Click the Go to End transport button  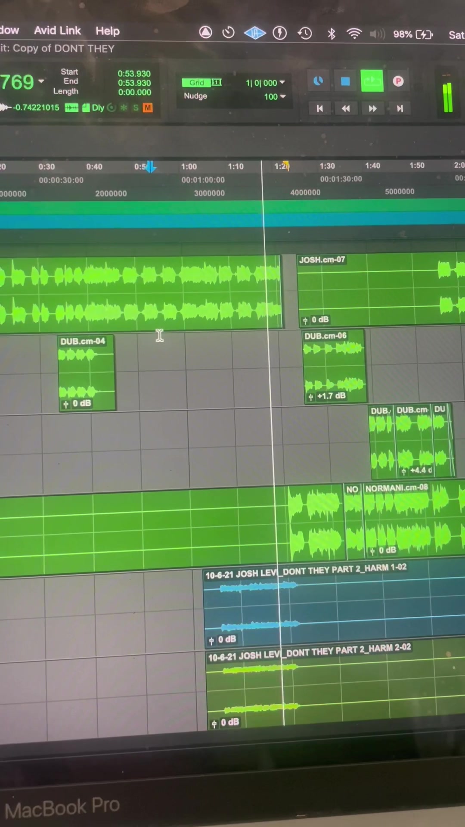pos(400,109)
